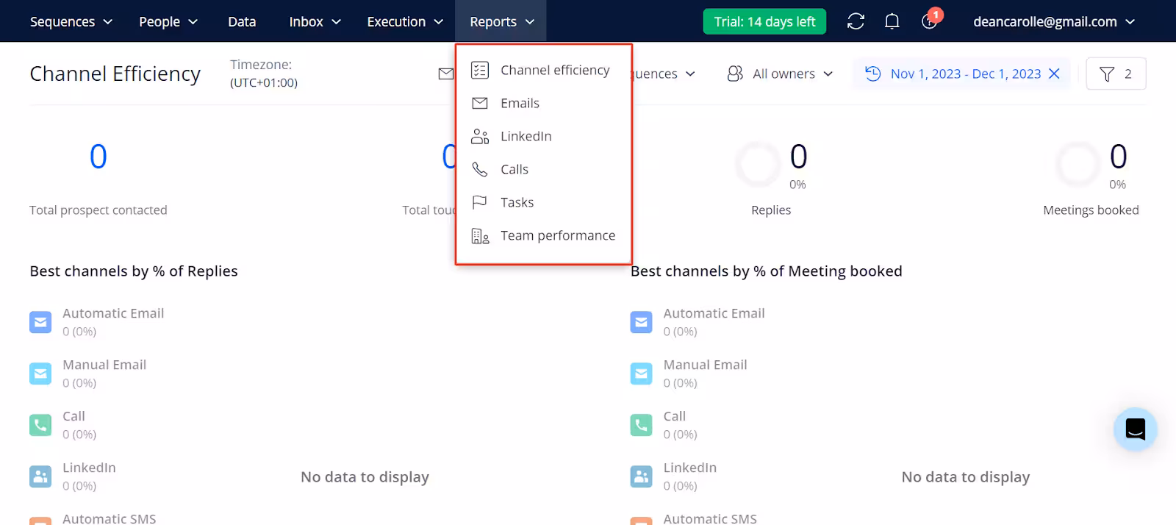Open the chat support widget
The image size is (1176, 525).
[x=1135, y=429]
